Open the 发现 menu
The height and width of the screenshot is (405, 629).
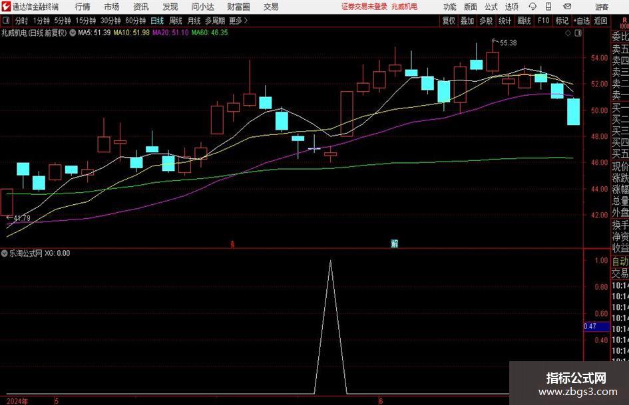point(170,7)
